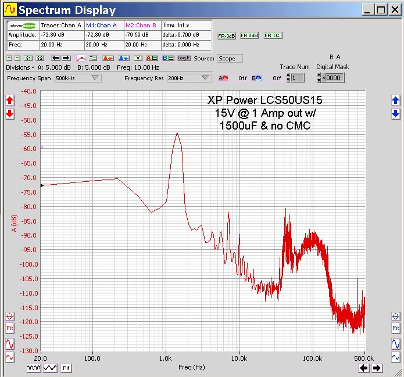Open the Frequency Span dropdown

[78, 78]
